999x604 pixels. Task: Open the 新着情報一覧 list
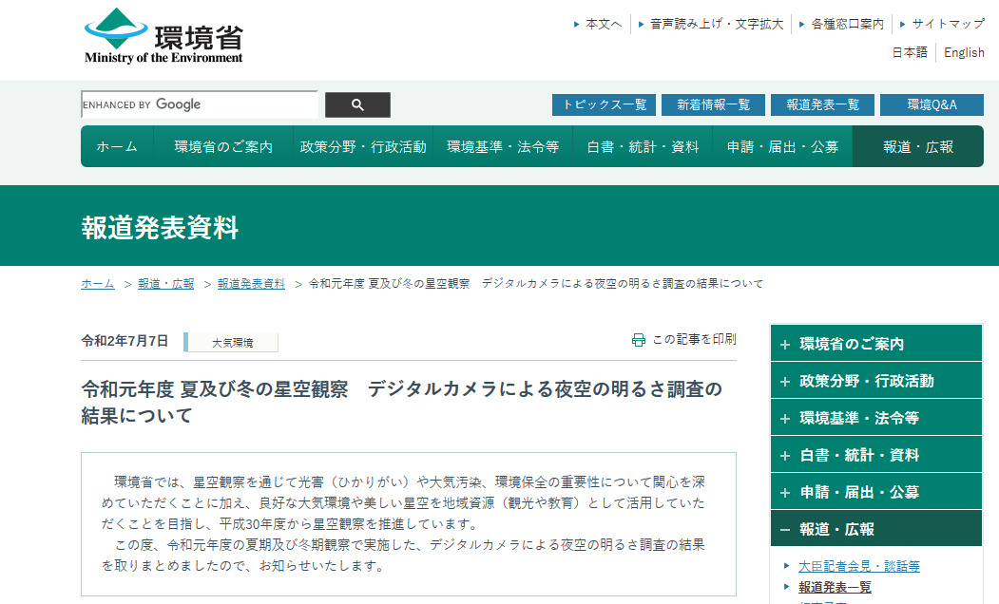pos(713,104)
